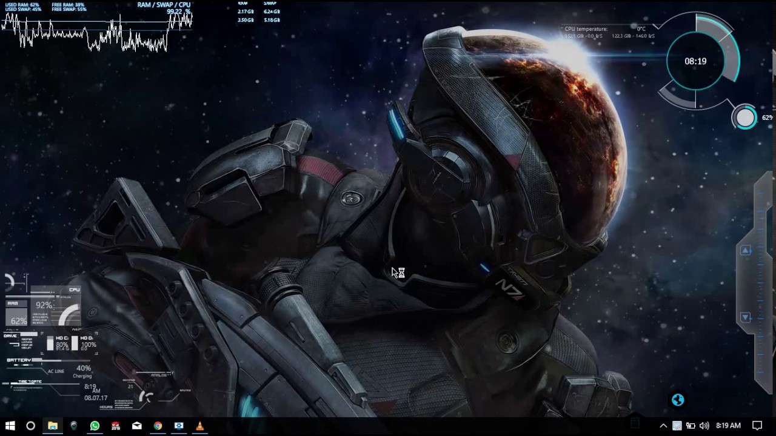Open the volume speaker tray icon
This screenshot has width=776, height=436.
(x=704, y=426)
